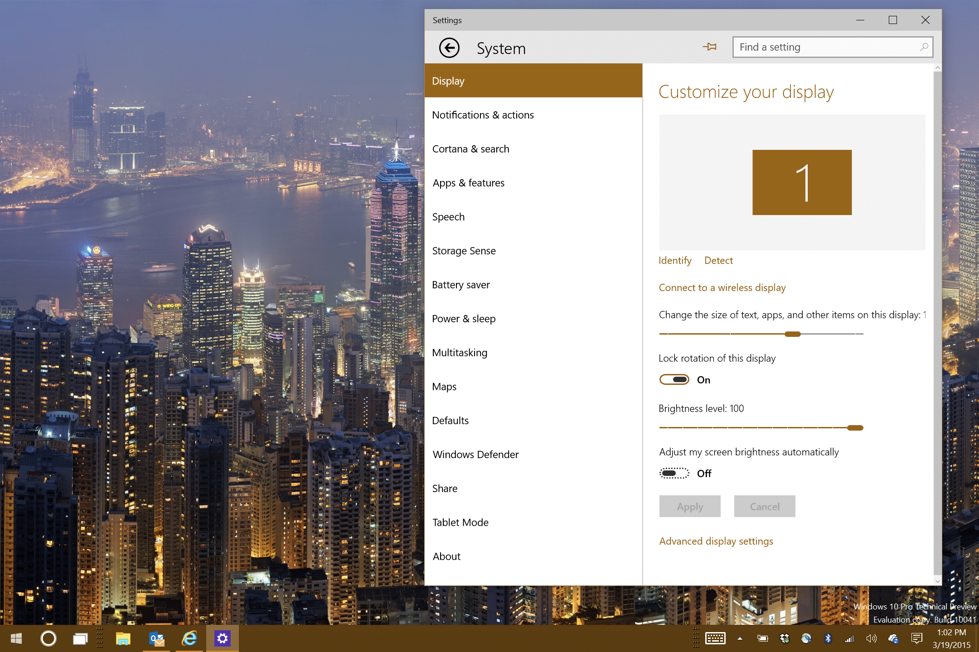Pin System settings with the pin icon
The width and height of the screenshot is (979, 652).
[x=710, y=47]
